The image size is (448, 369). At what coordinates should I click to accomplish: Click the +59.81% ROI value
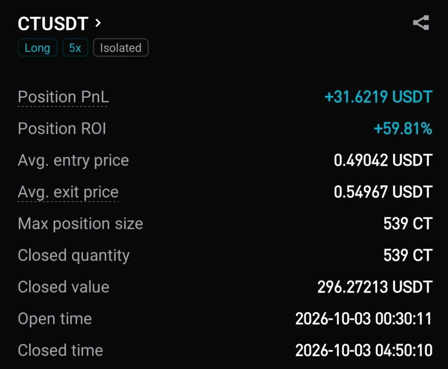[403, 129]
